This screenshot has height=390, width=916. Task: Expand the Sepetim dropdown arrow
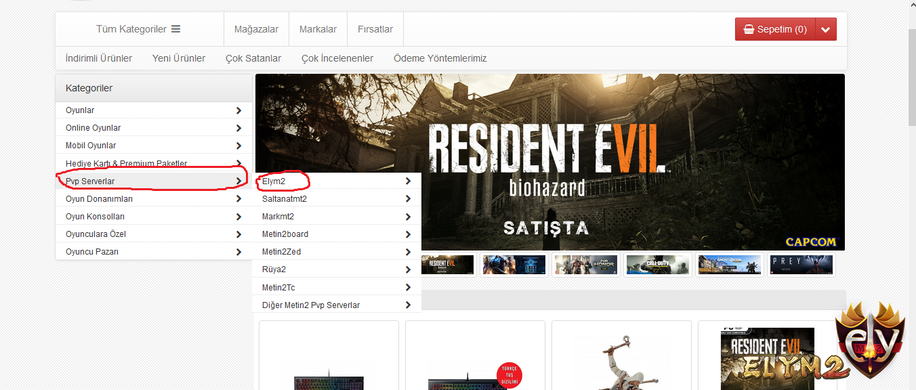825,29
